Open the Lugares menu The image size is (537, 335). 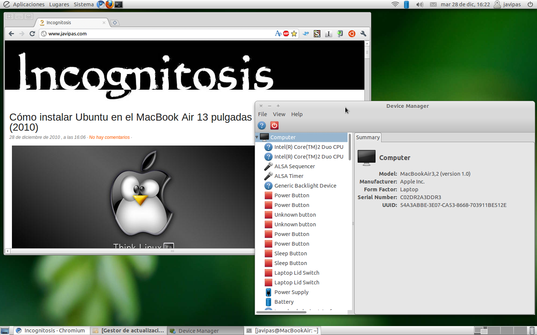(x=59, y=4)
